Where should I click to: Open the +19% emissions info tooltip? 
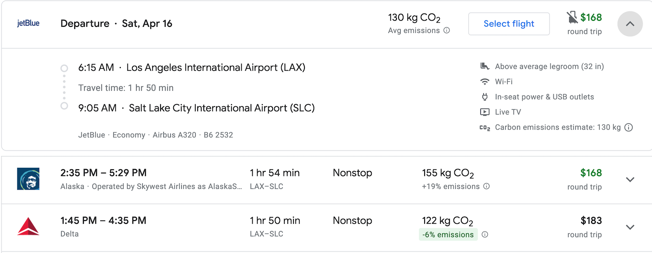pyautogui.click(x=486, y=187)
